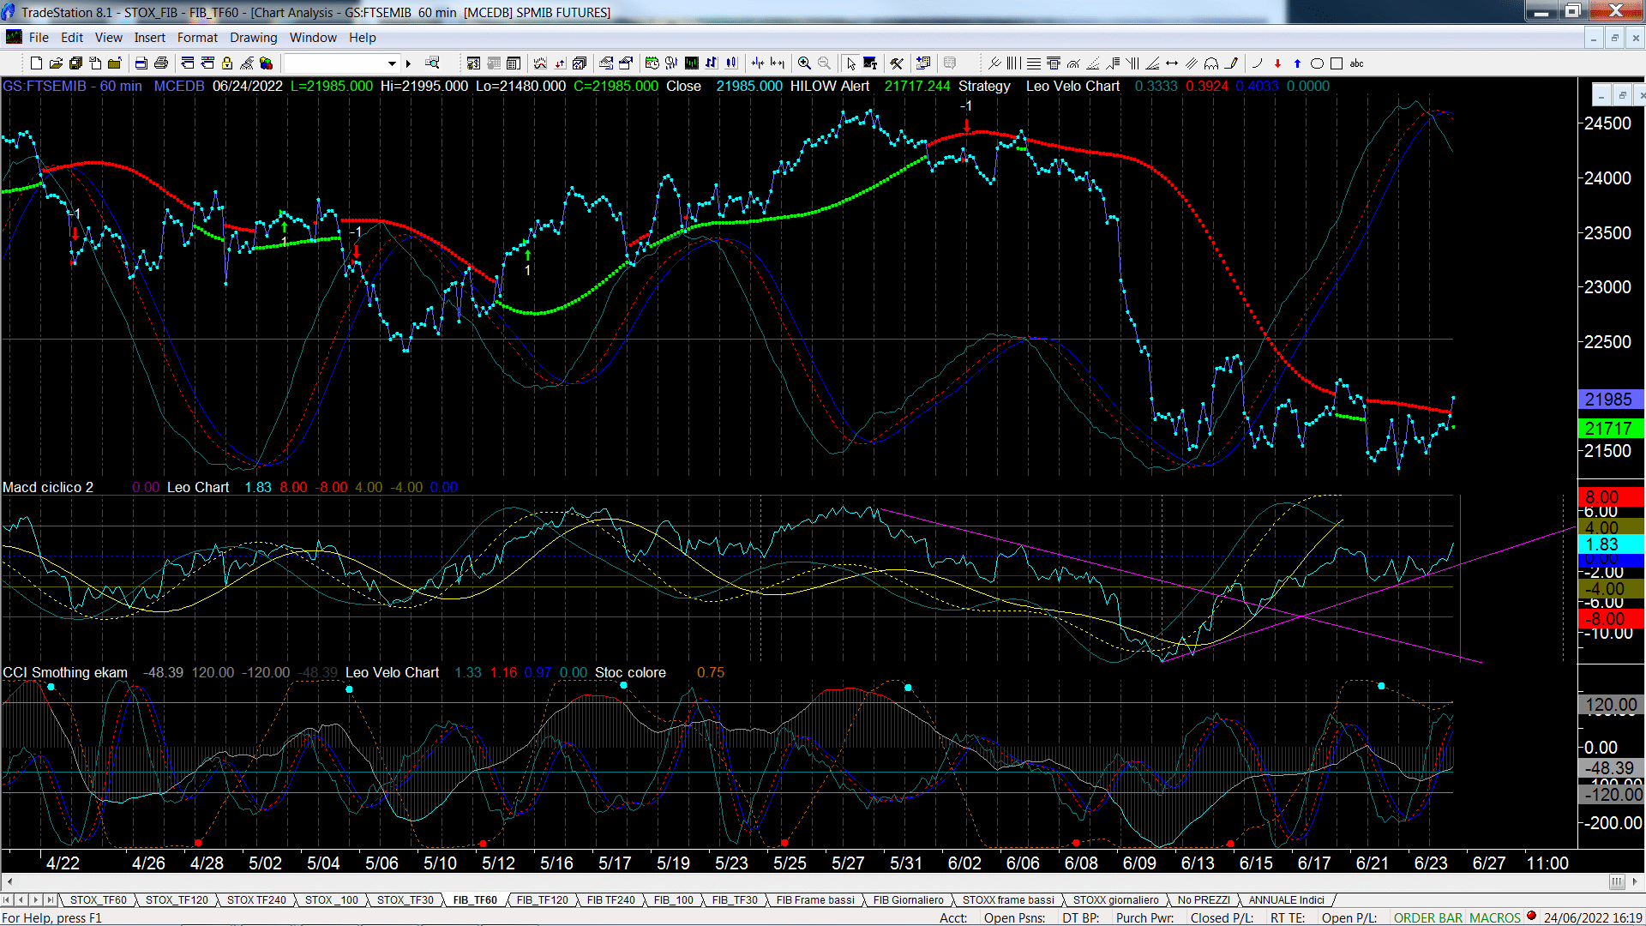Click the Print toolbar icon
The image size is (1646, 926).
pyautogui.click(x=160, y=63)
